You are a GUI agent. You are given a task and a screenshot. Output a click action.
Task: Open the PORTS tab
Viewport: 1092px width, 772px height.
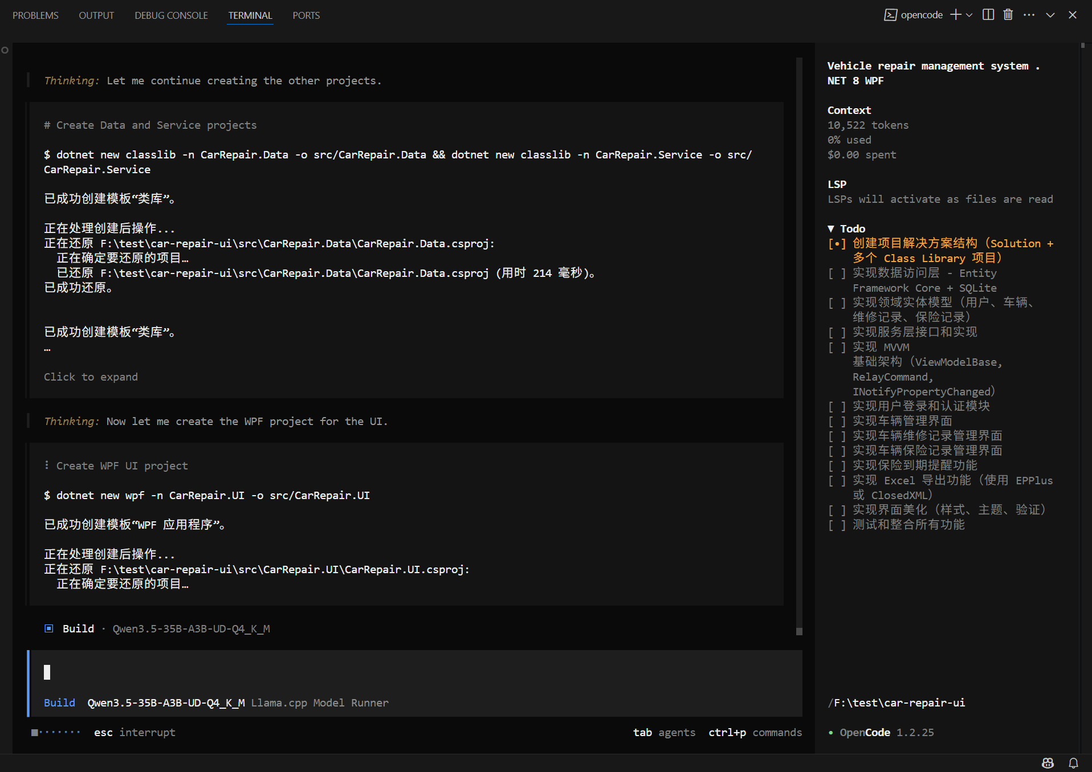305,15
